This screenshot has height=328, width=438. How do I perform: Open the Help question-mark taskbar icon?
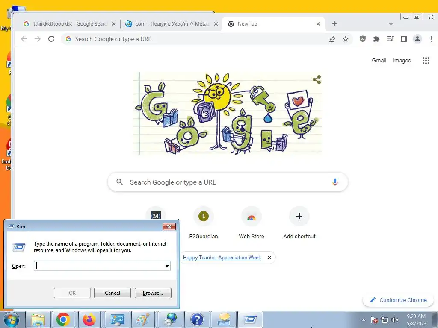tap(197, 319)
